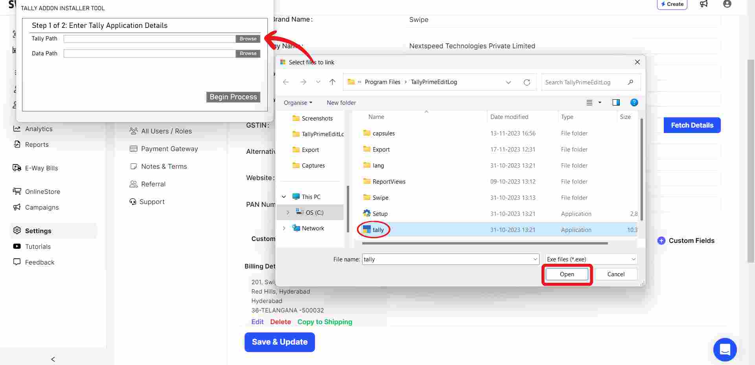Open file dialog help icon
This screenshot has height=365, width=755.
pyautogui.click(x=634, y=102)
